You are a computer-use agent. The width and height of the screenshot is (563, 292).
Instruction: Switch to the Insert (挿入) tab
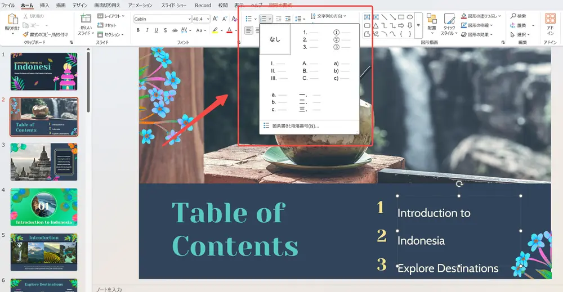pos(44,6)
